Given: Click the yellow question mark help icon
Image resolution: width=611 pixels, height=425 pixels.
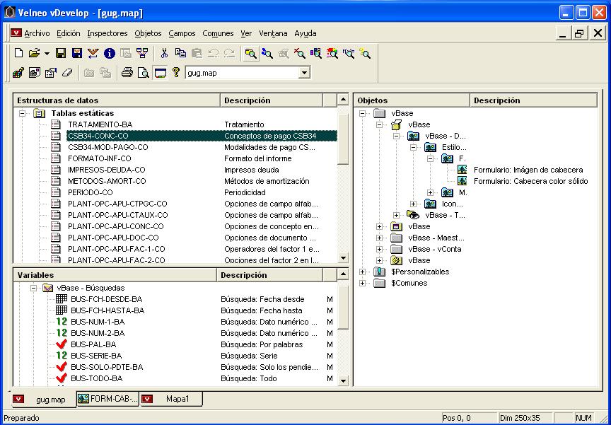Looking at the screenshot, I should [x=176, y=72].
